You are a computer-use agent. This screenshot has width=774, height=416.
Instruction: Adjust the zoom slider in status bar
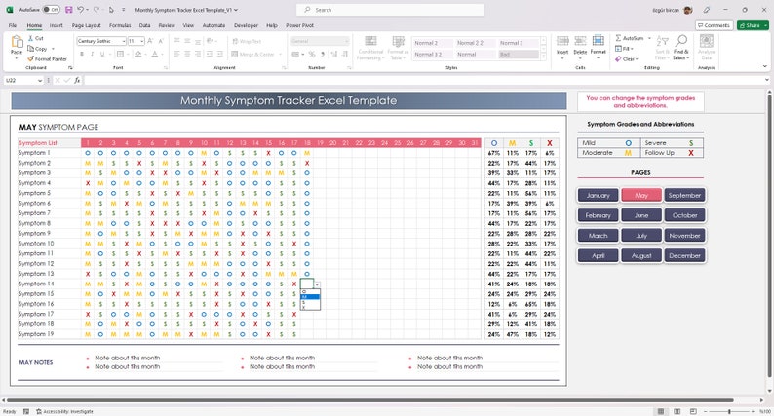coord(730,411)
